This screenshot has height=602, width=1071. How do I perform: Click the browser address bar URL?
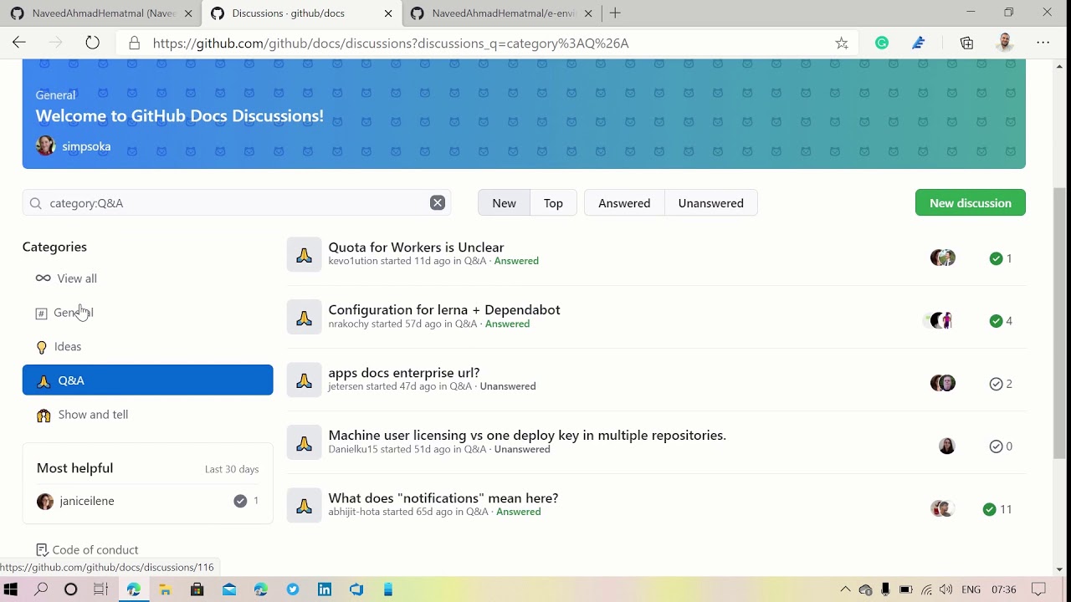tap(391, 43)
